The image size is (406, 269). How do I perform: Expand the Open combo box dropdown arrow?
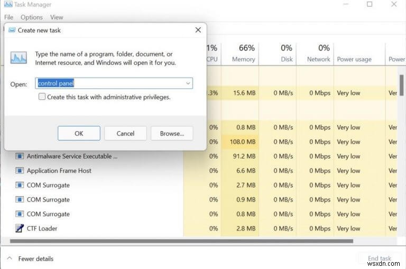pyautogui.click(x=188, y=84)
